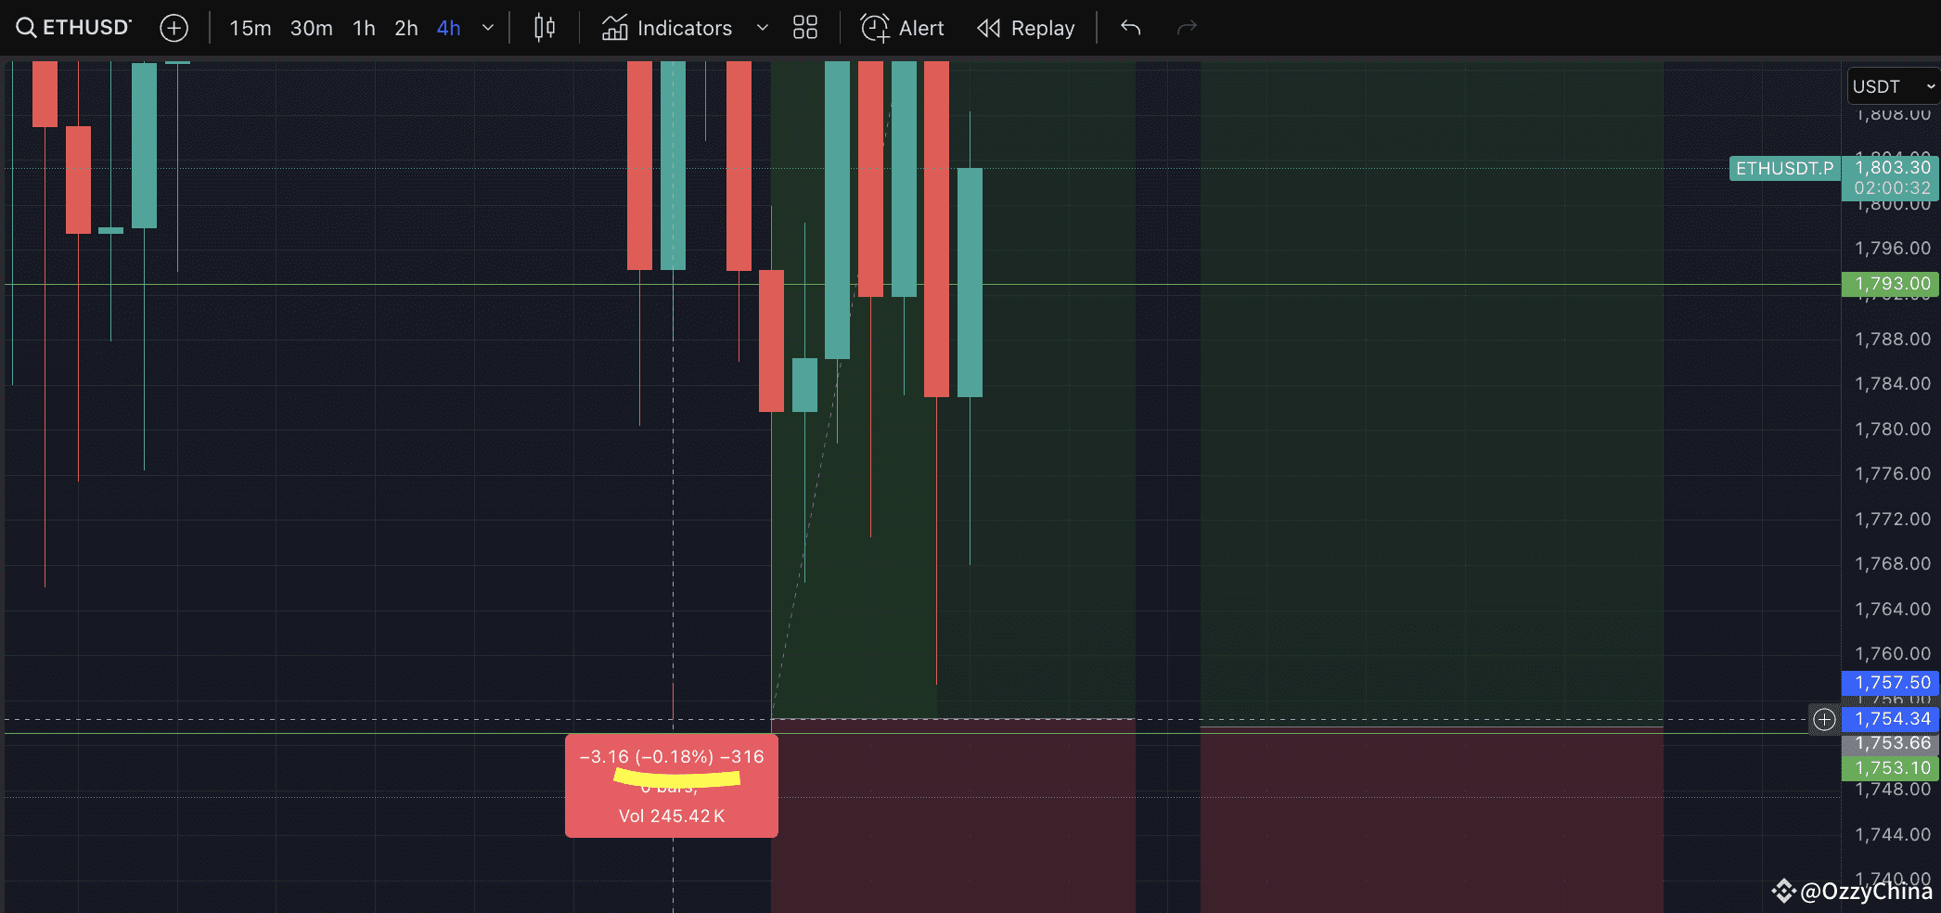The image size is (1941, 913).
Task: Select the 30m timeframe
Action: 312,28
